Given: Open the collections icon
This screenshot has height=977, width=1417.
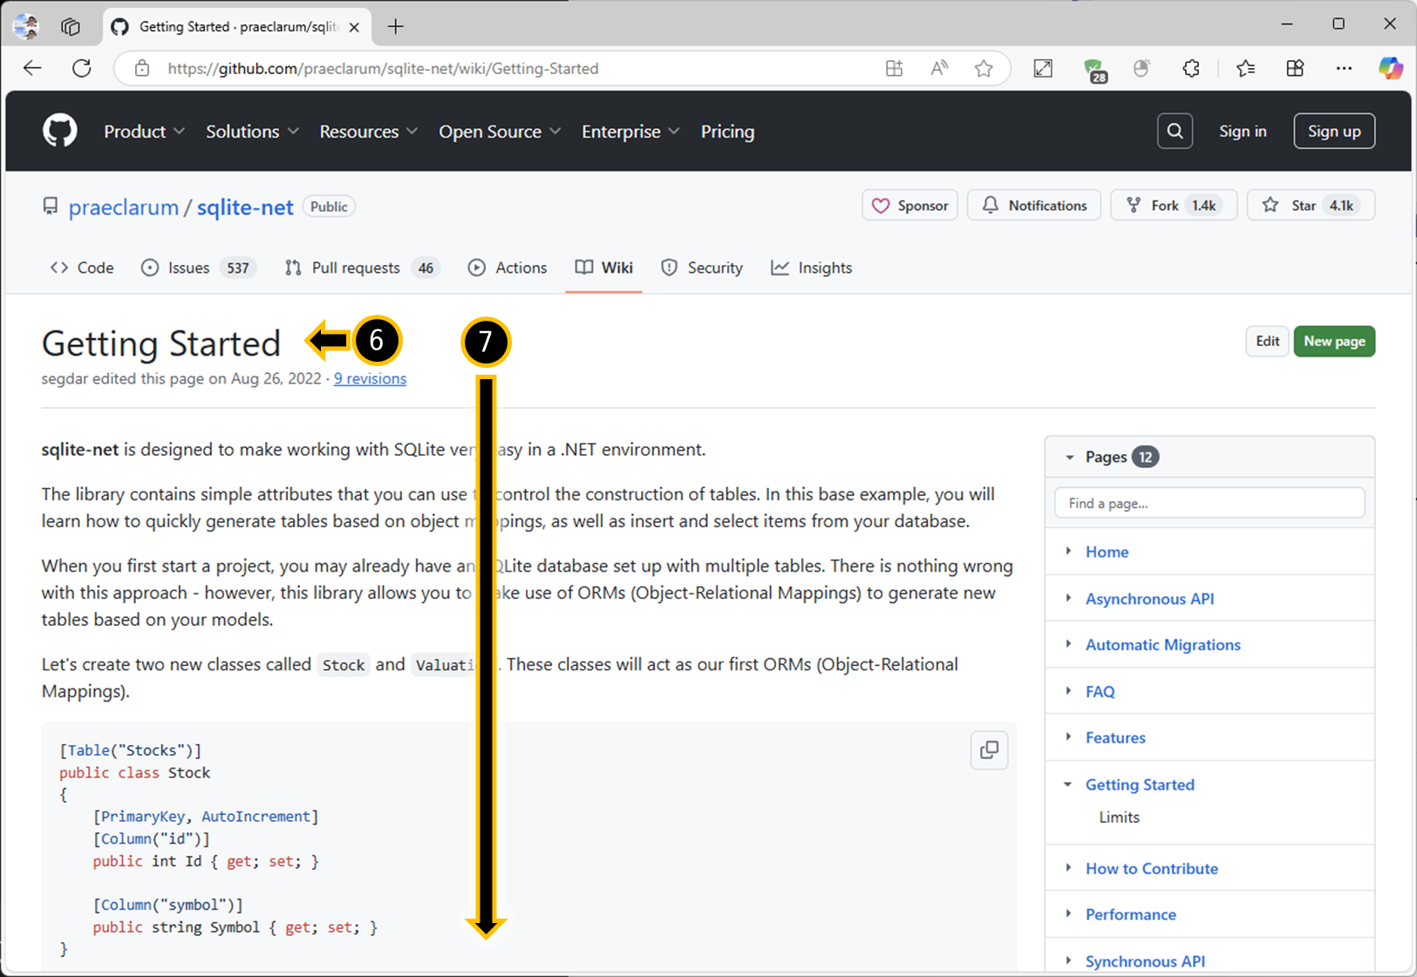Looking at the screenshot, I should (1295, 68).
